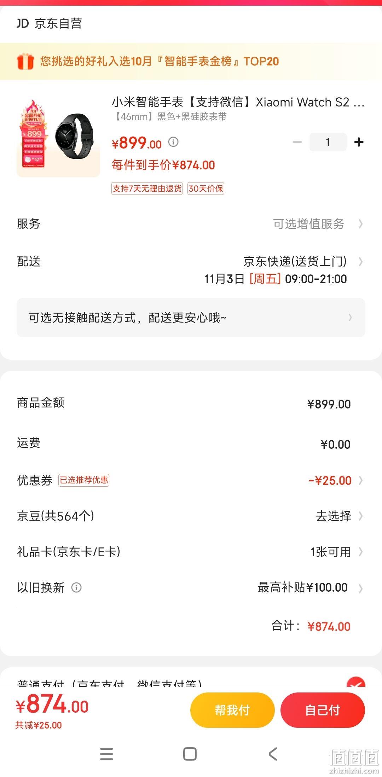Decrease quantity with the minus icon
Viewport: 382px width, 777px height.
[297, 142]
